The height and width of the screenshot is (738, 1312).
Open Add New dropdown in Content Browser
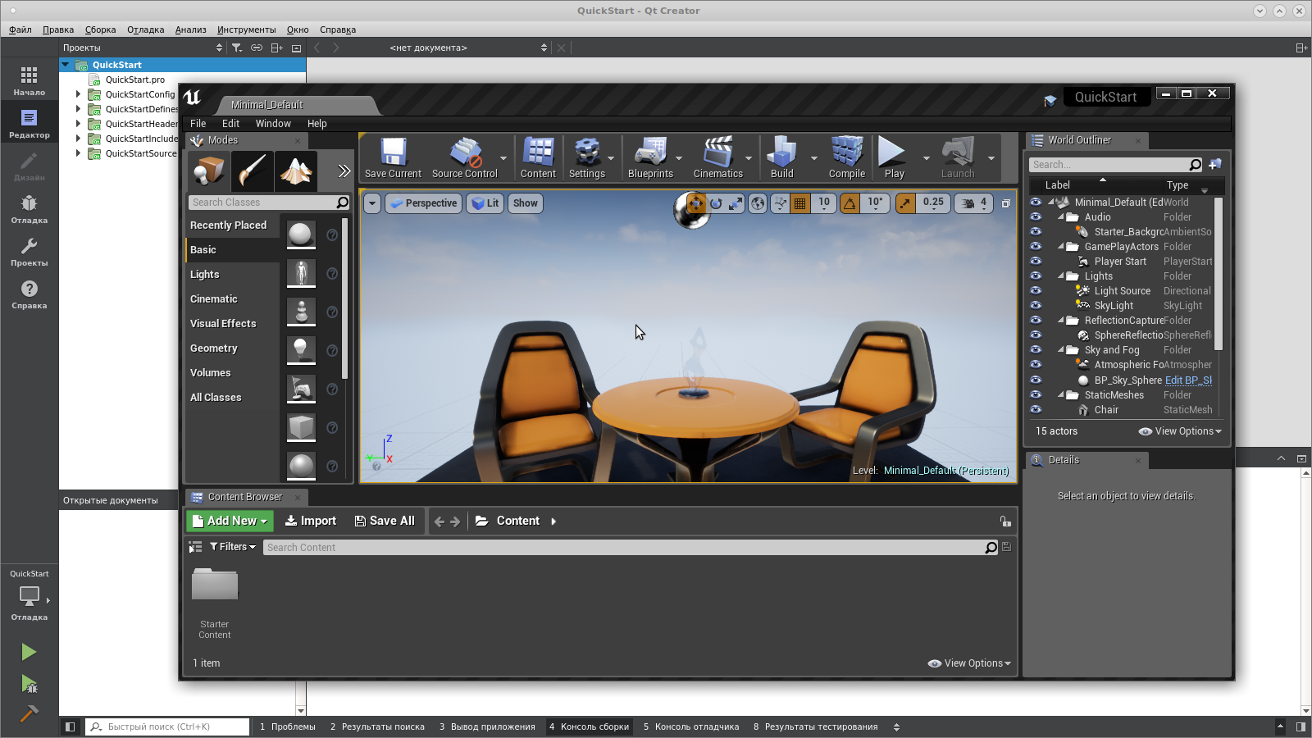(229, 521)
